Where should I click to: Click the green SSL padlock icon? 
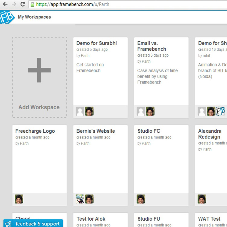point(32,4)
